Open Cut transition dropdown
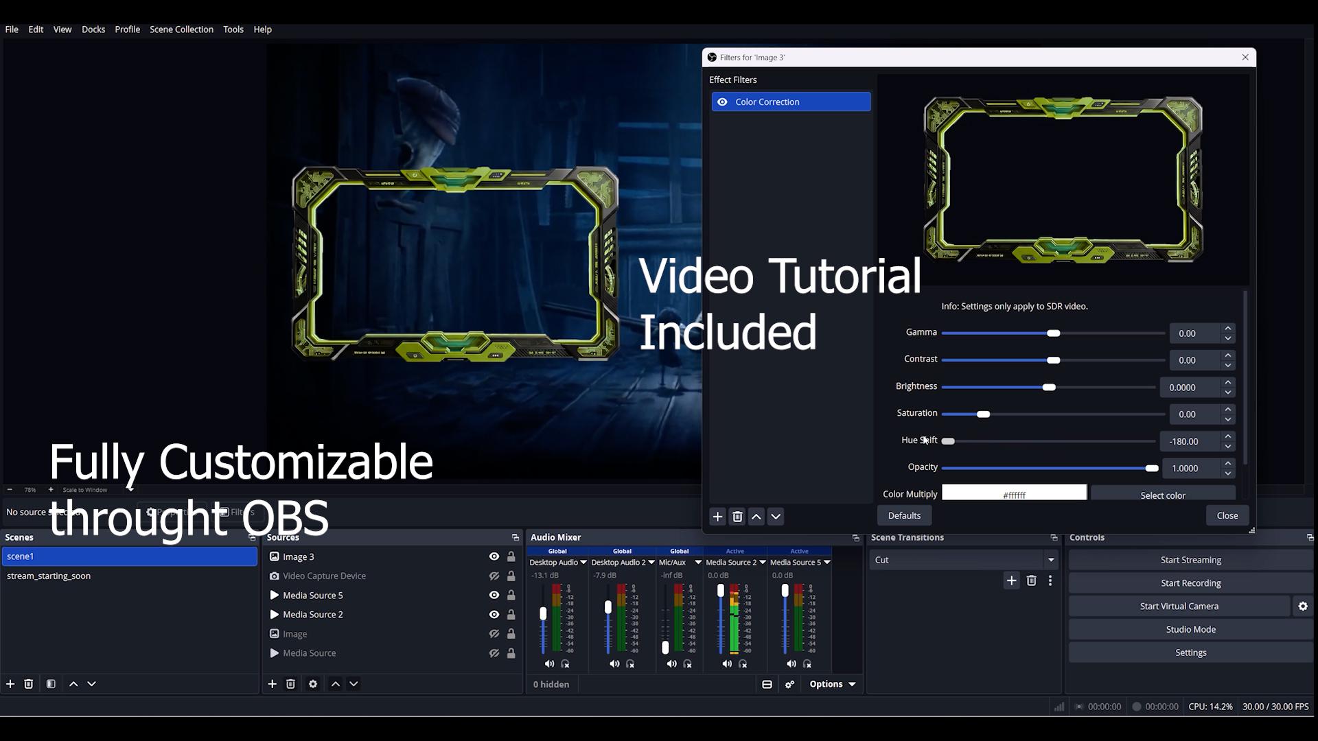 964,561
